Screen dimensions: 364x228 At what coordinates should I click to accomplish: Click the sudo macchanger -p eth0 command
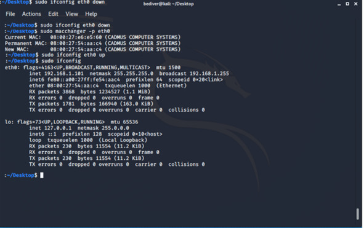pyautogui.click(x=75, y=31)
